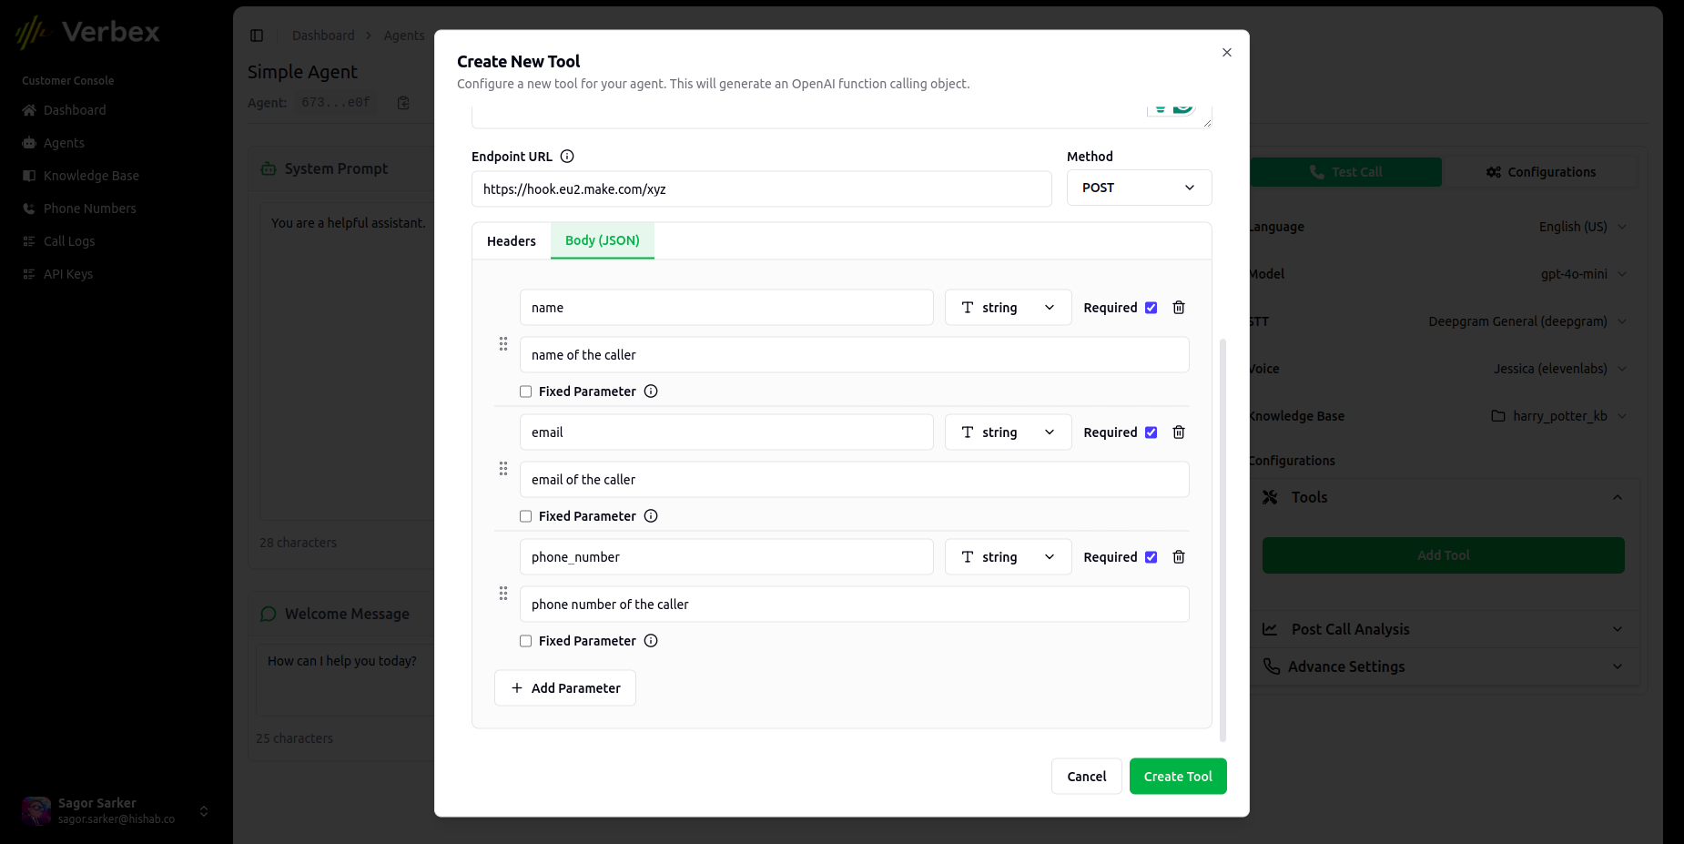Click the Test Call button
This screenshot has height=844, width=1684.
pyautogui.click(x=1345, y=172)
